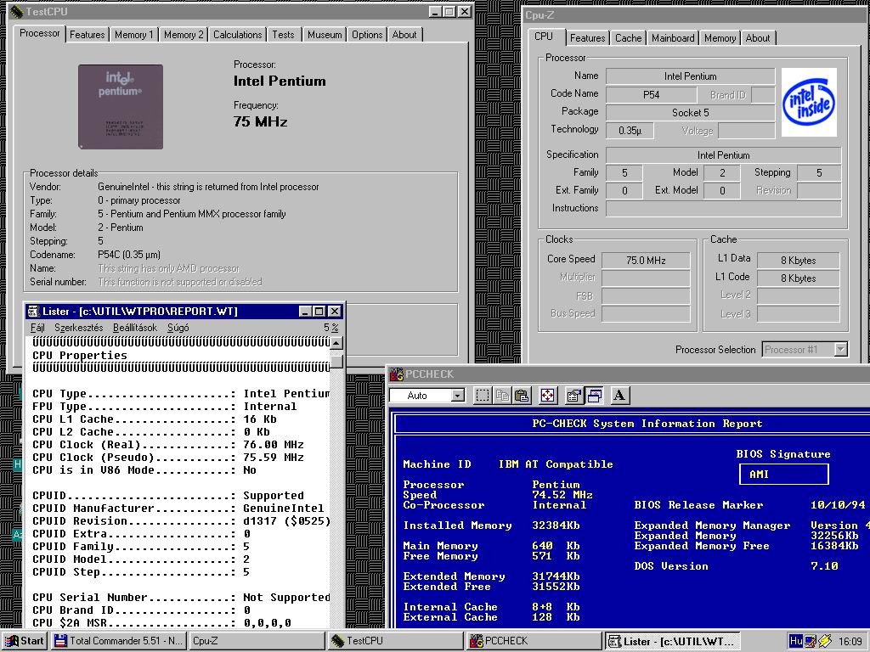Toggle the Background button in PCCHECK toolbar
Image resolution: width=870 pixels, height=652 pixels.
pyautogui.click(x=594, y=396)
